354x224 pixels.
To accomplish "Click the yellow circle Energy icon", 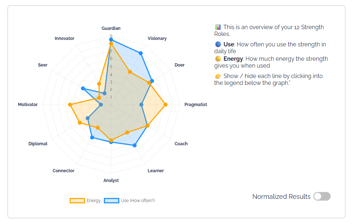I will pyautogui.click(x=218, y=59).
